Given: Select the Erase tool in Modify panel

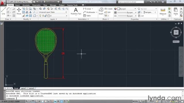Looking at the screenshot, I should (24, 16).
